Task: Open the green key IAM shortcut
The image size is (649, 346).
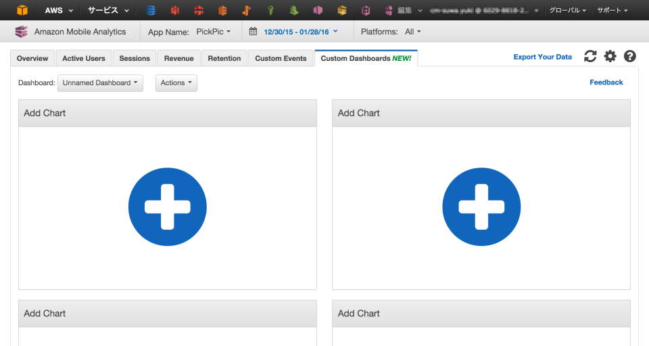Action: click(270, 10)
